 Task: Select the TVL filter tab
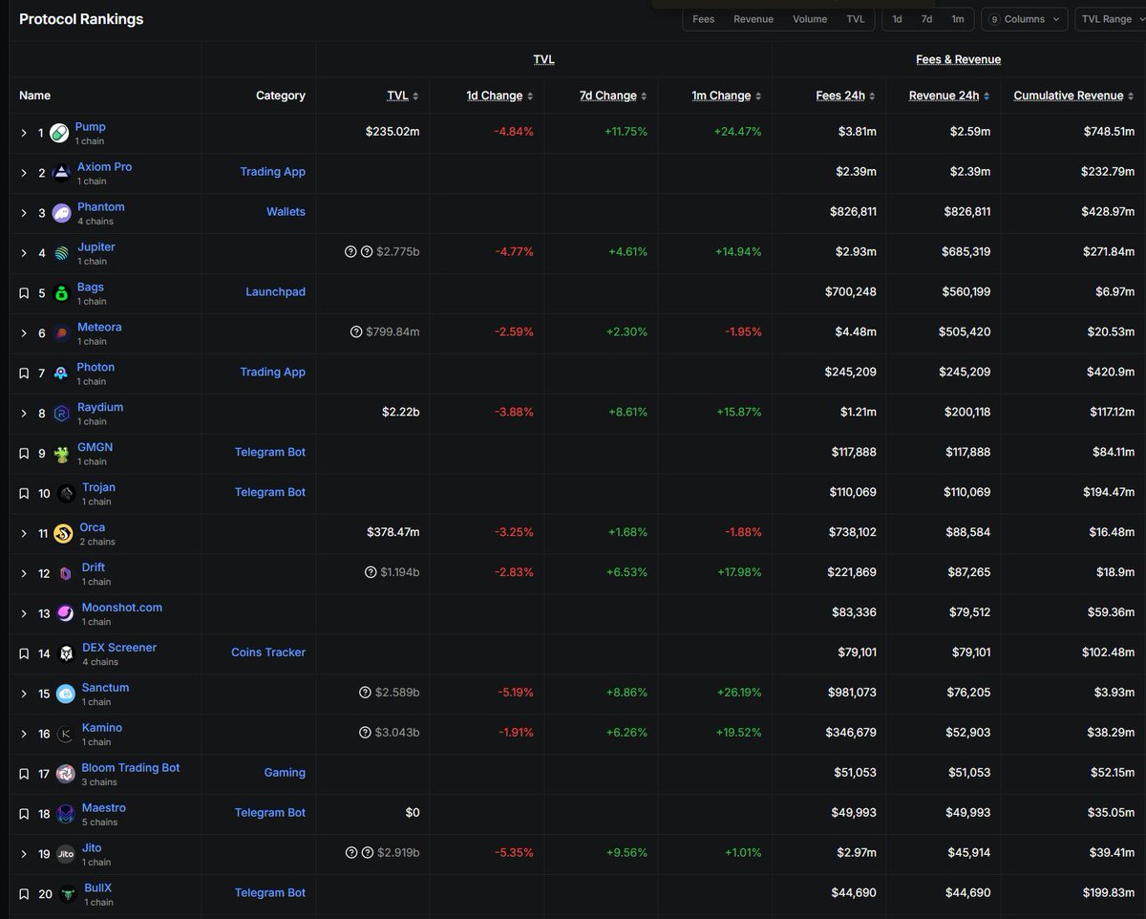point(856,19)
